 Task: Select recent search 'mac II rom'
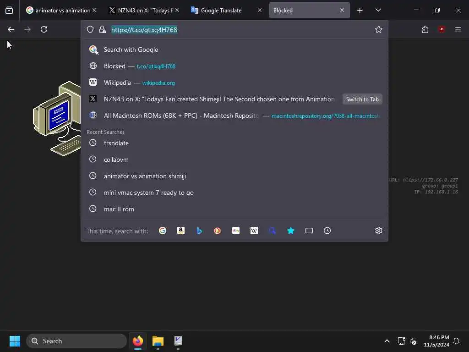234,209
